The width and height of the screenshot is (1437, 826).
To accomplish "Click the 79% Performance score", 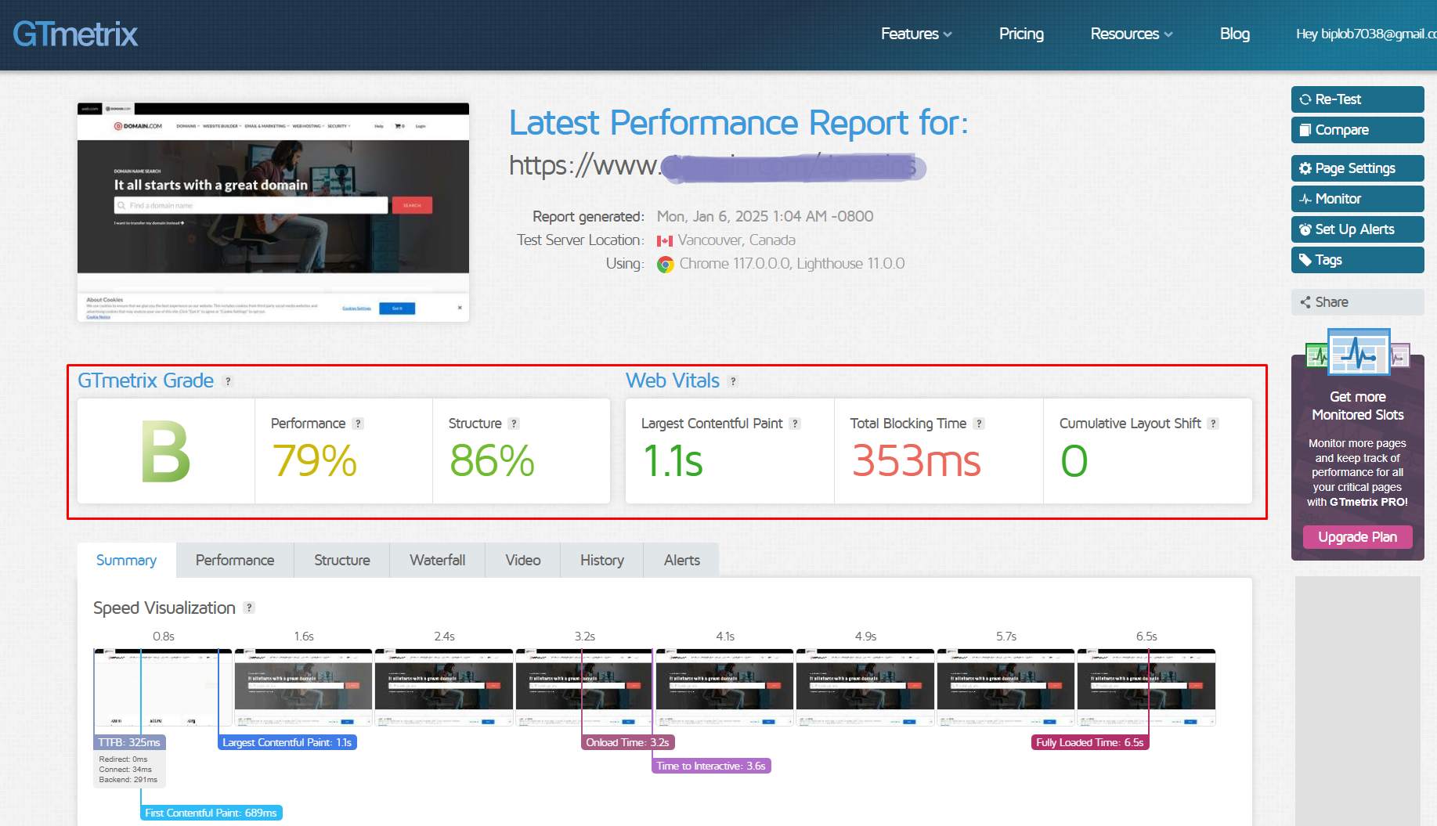I will coord(314,460).
